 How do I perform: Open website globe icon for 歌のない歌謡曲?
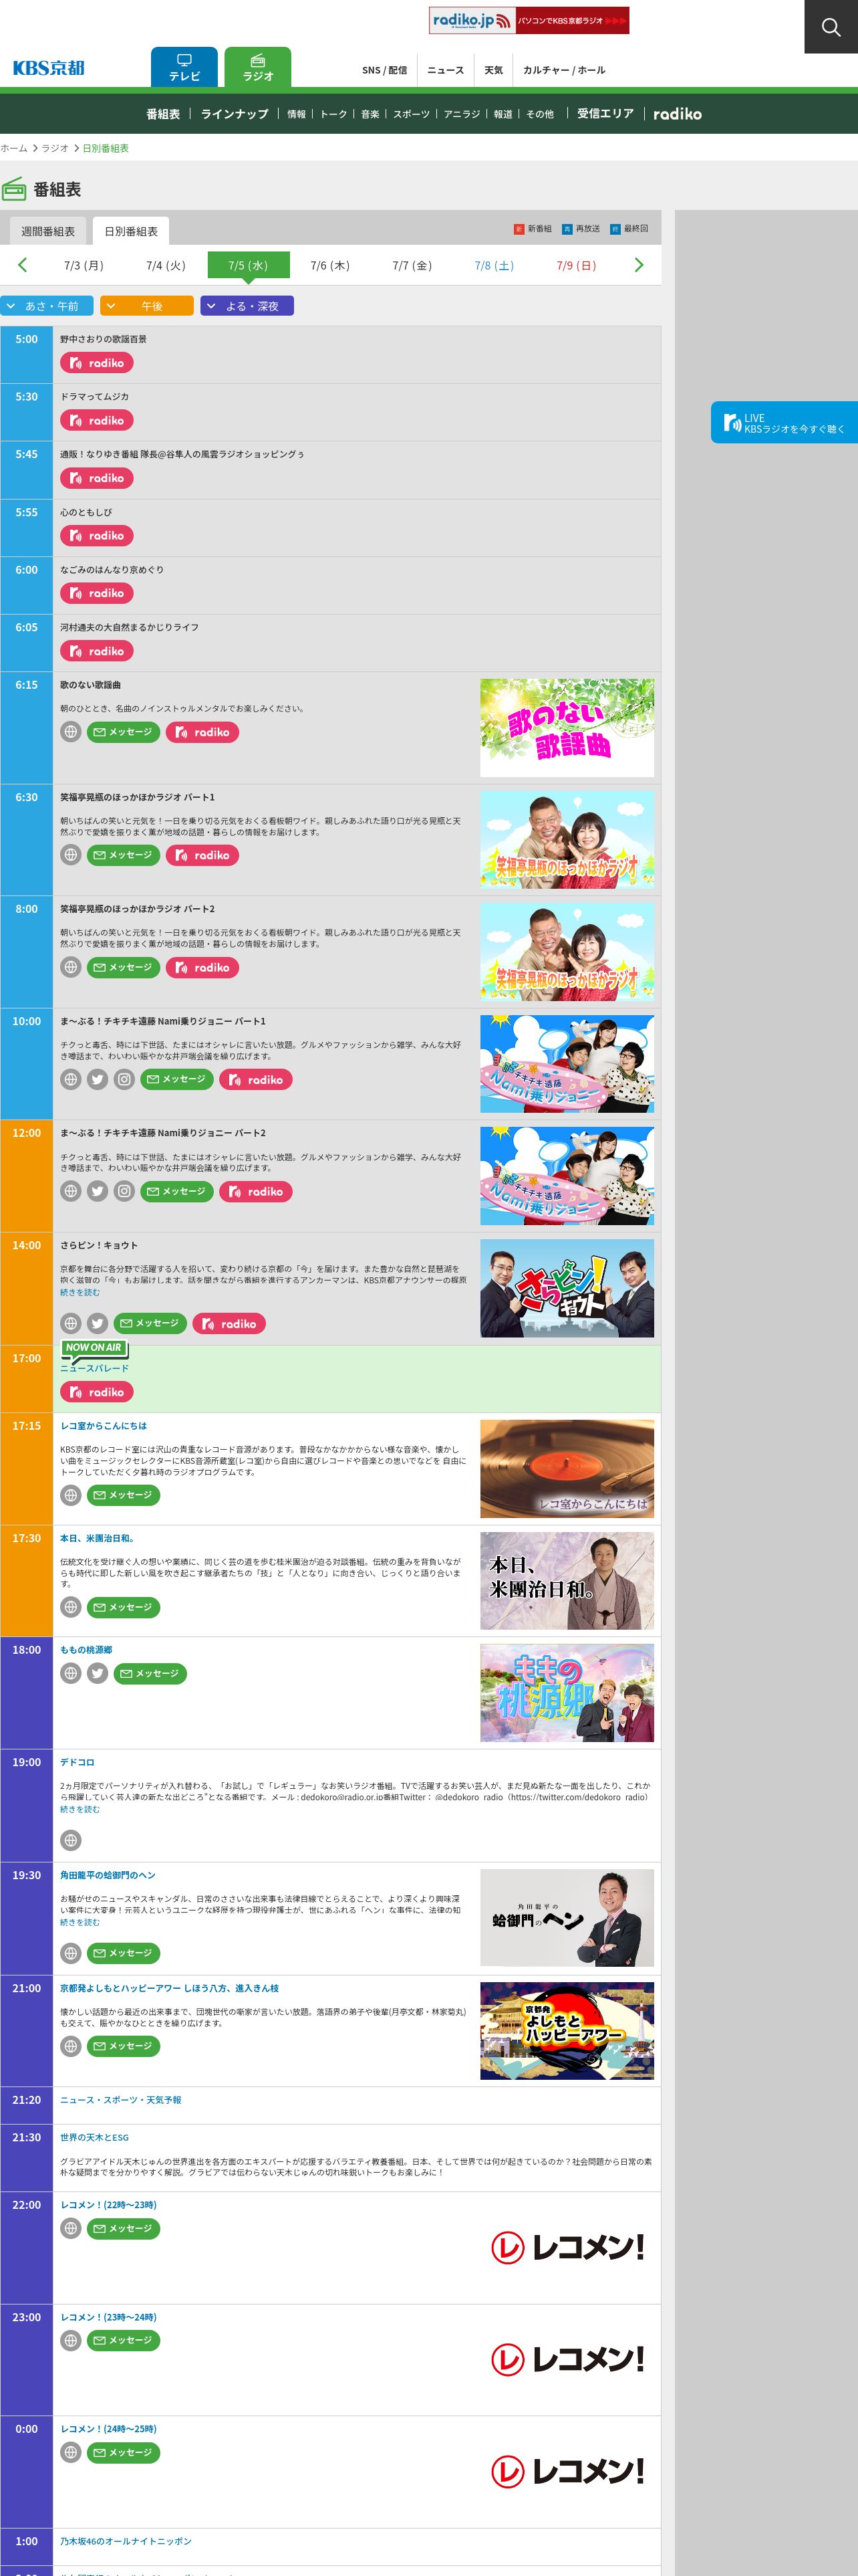(x=71, y=732)
